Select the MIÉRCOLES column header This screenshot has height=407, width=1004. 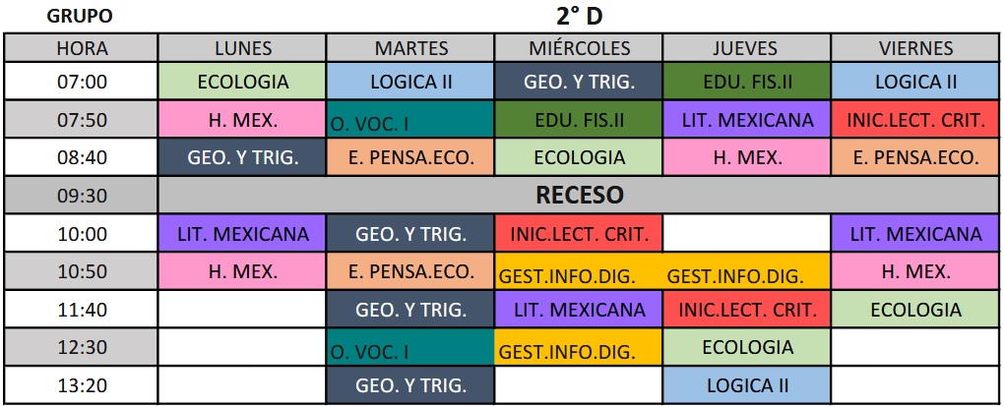[579, 48]
